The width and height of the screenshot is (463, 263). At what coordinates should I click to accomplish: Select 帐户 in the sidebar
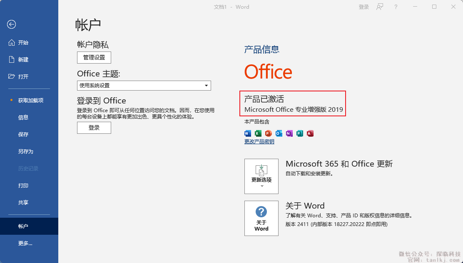[x=29, y=226]
